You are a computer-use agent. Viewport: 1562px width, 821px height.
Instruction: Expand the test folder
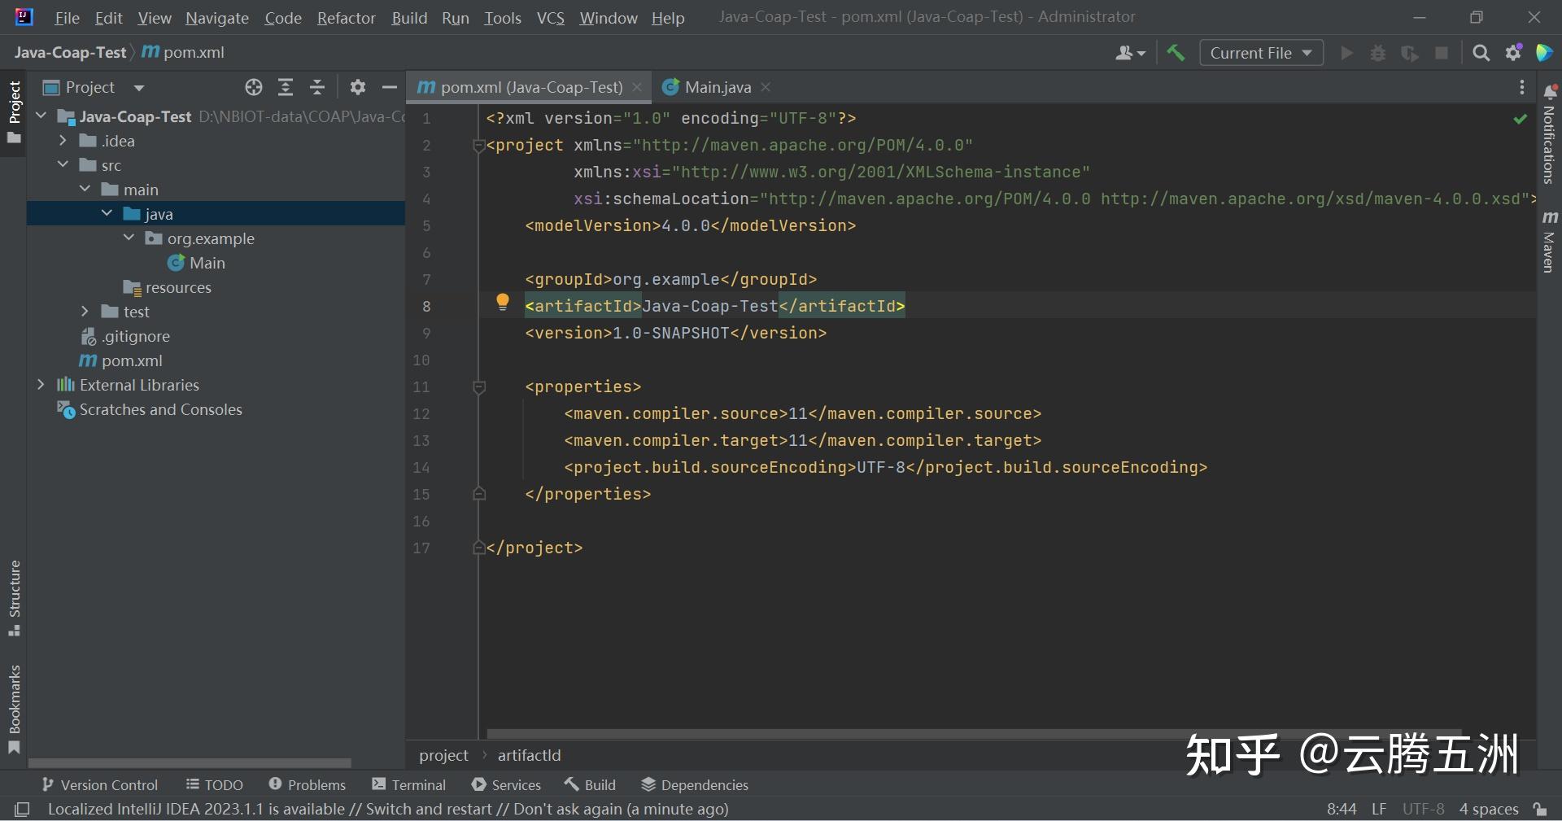pos(85,312)
